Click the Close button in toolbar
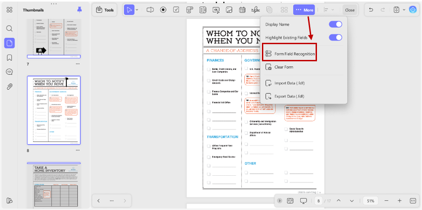Image resolution: width=422 pixels, height=210 pixels. (x=349, y=10)
